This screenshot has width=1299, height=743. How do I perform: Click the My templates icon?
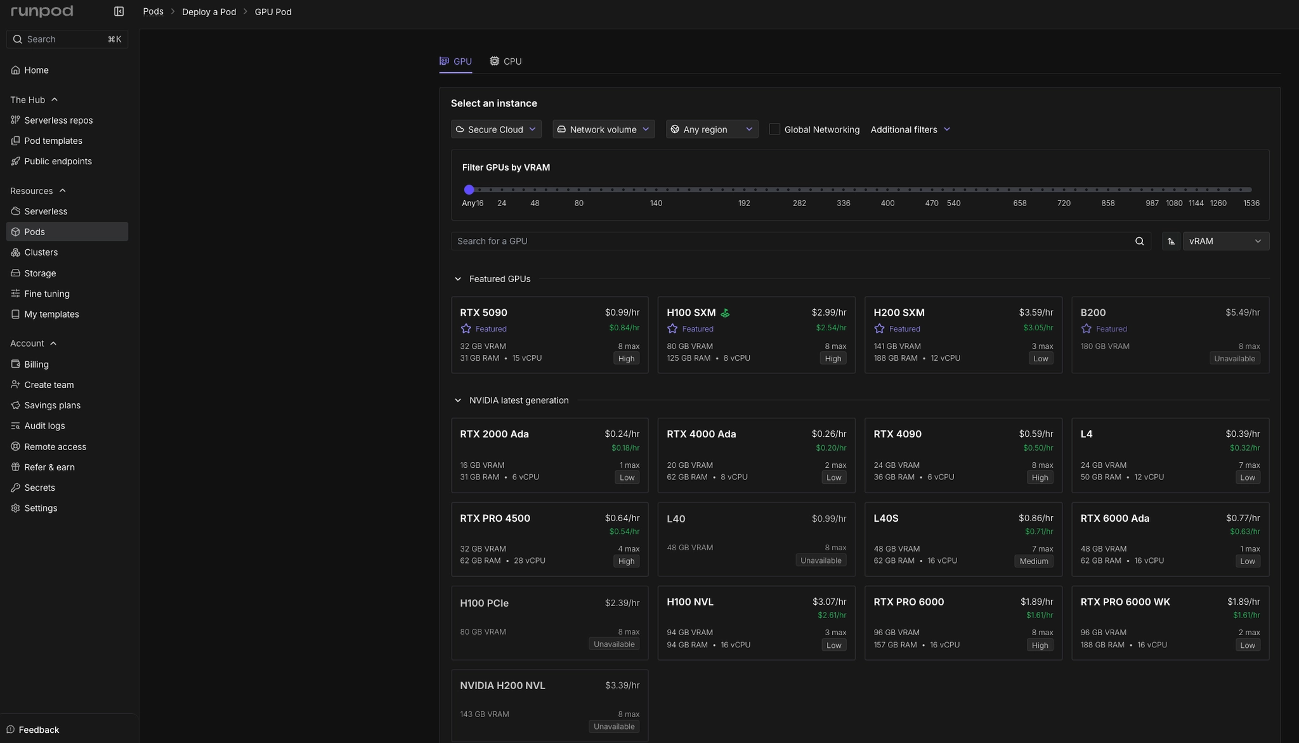point(15,314)
